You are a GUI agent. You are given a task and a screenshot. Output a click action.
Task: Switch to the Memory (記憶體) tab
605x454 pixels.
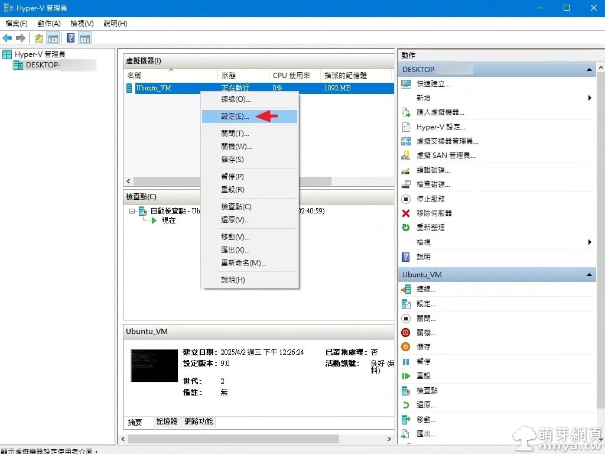167,421
